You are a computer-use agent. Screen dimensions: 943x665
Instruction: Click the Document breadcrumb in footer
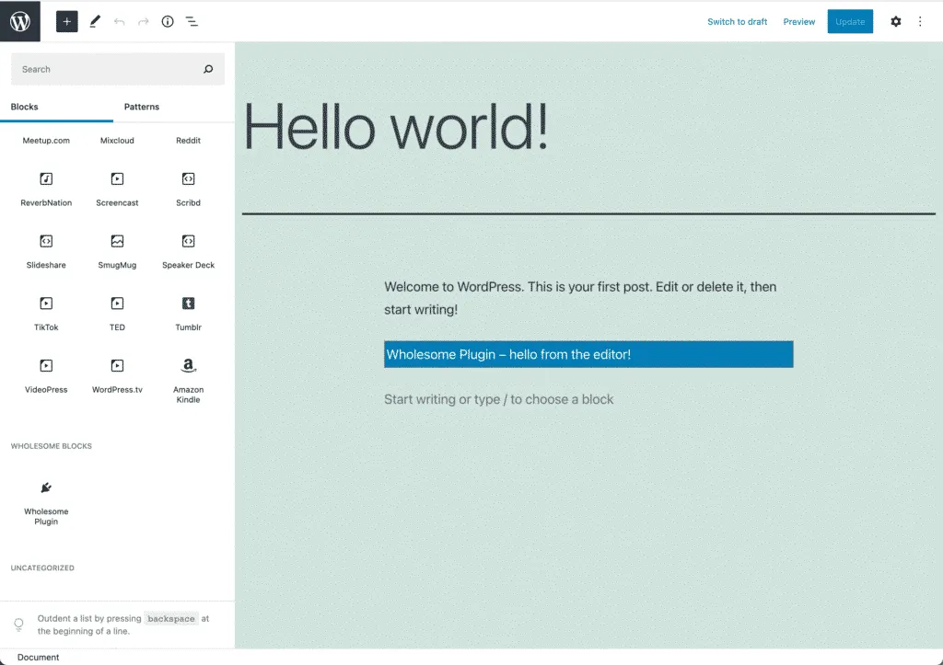click(38, 658)
